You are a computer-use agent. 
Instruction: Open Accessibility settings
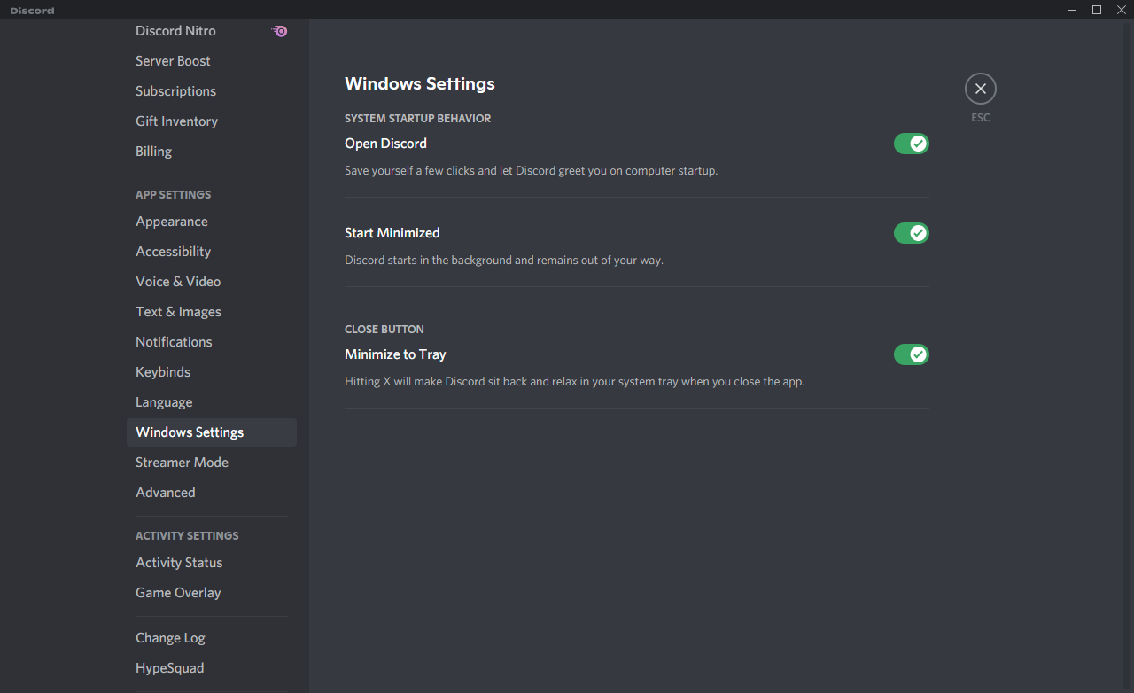coord(211,252)
